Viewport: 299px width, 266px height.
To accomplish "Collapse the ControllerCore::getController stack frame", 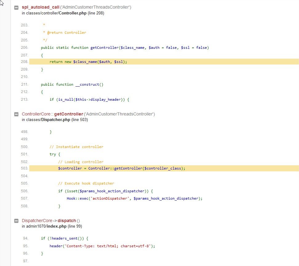I will coord(16,114).
